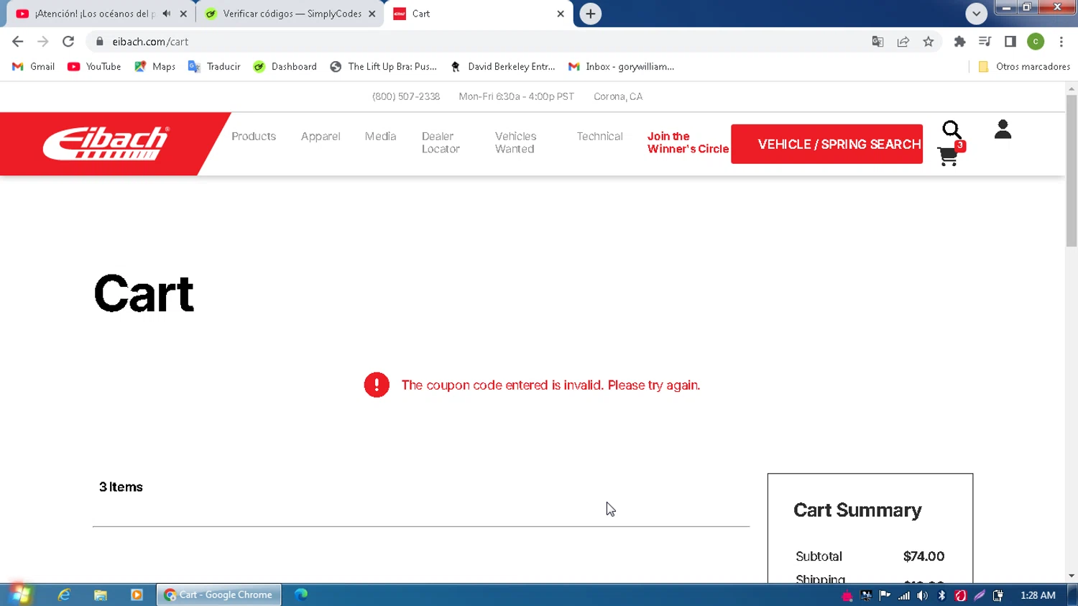
Task: Open the Products menu
Action: pyautogui.click(x=254, y=136)
